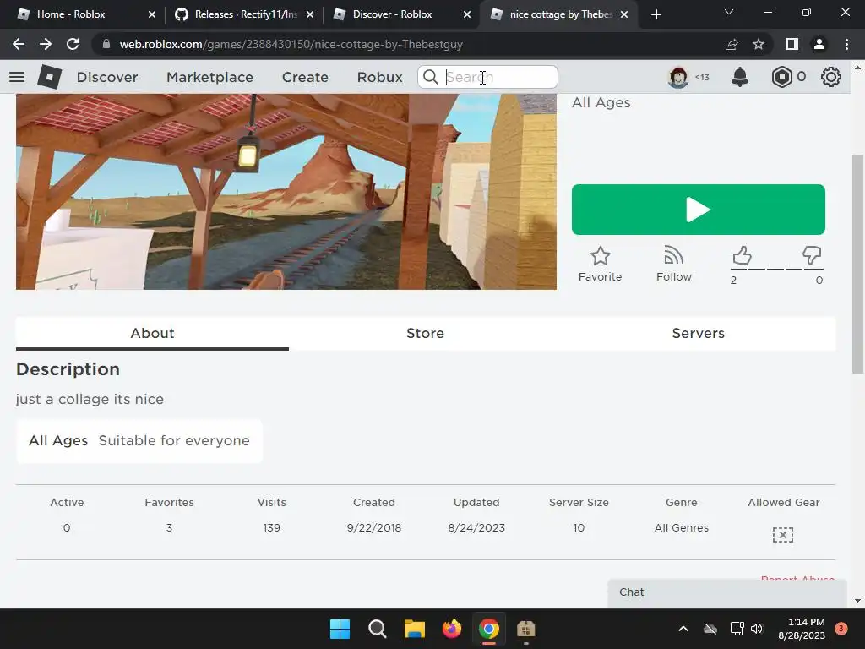
Task: Show hidden system tray icons
Action: tap(683, 629)
